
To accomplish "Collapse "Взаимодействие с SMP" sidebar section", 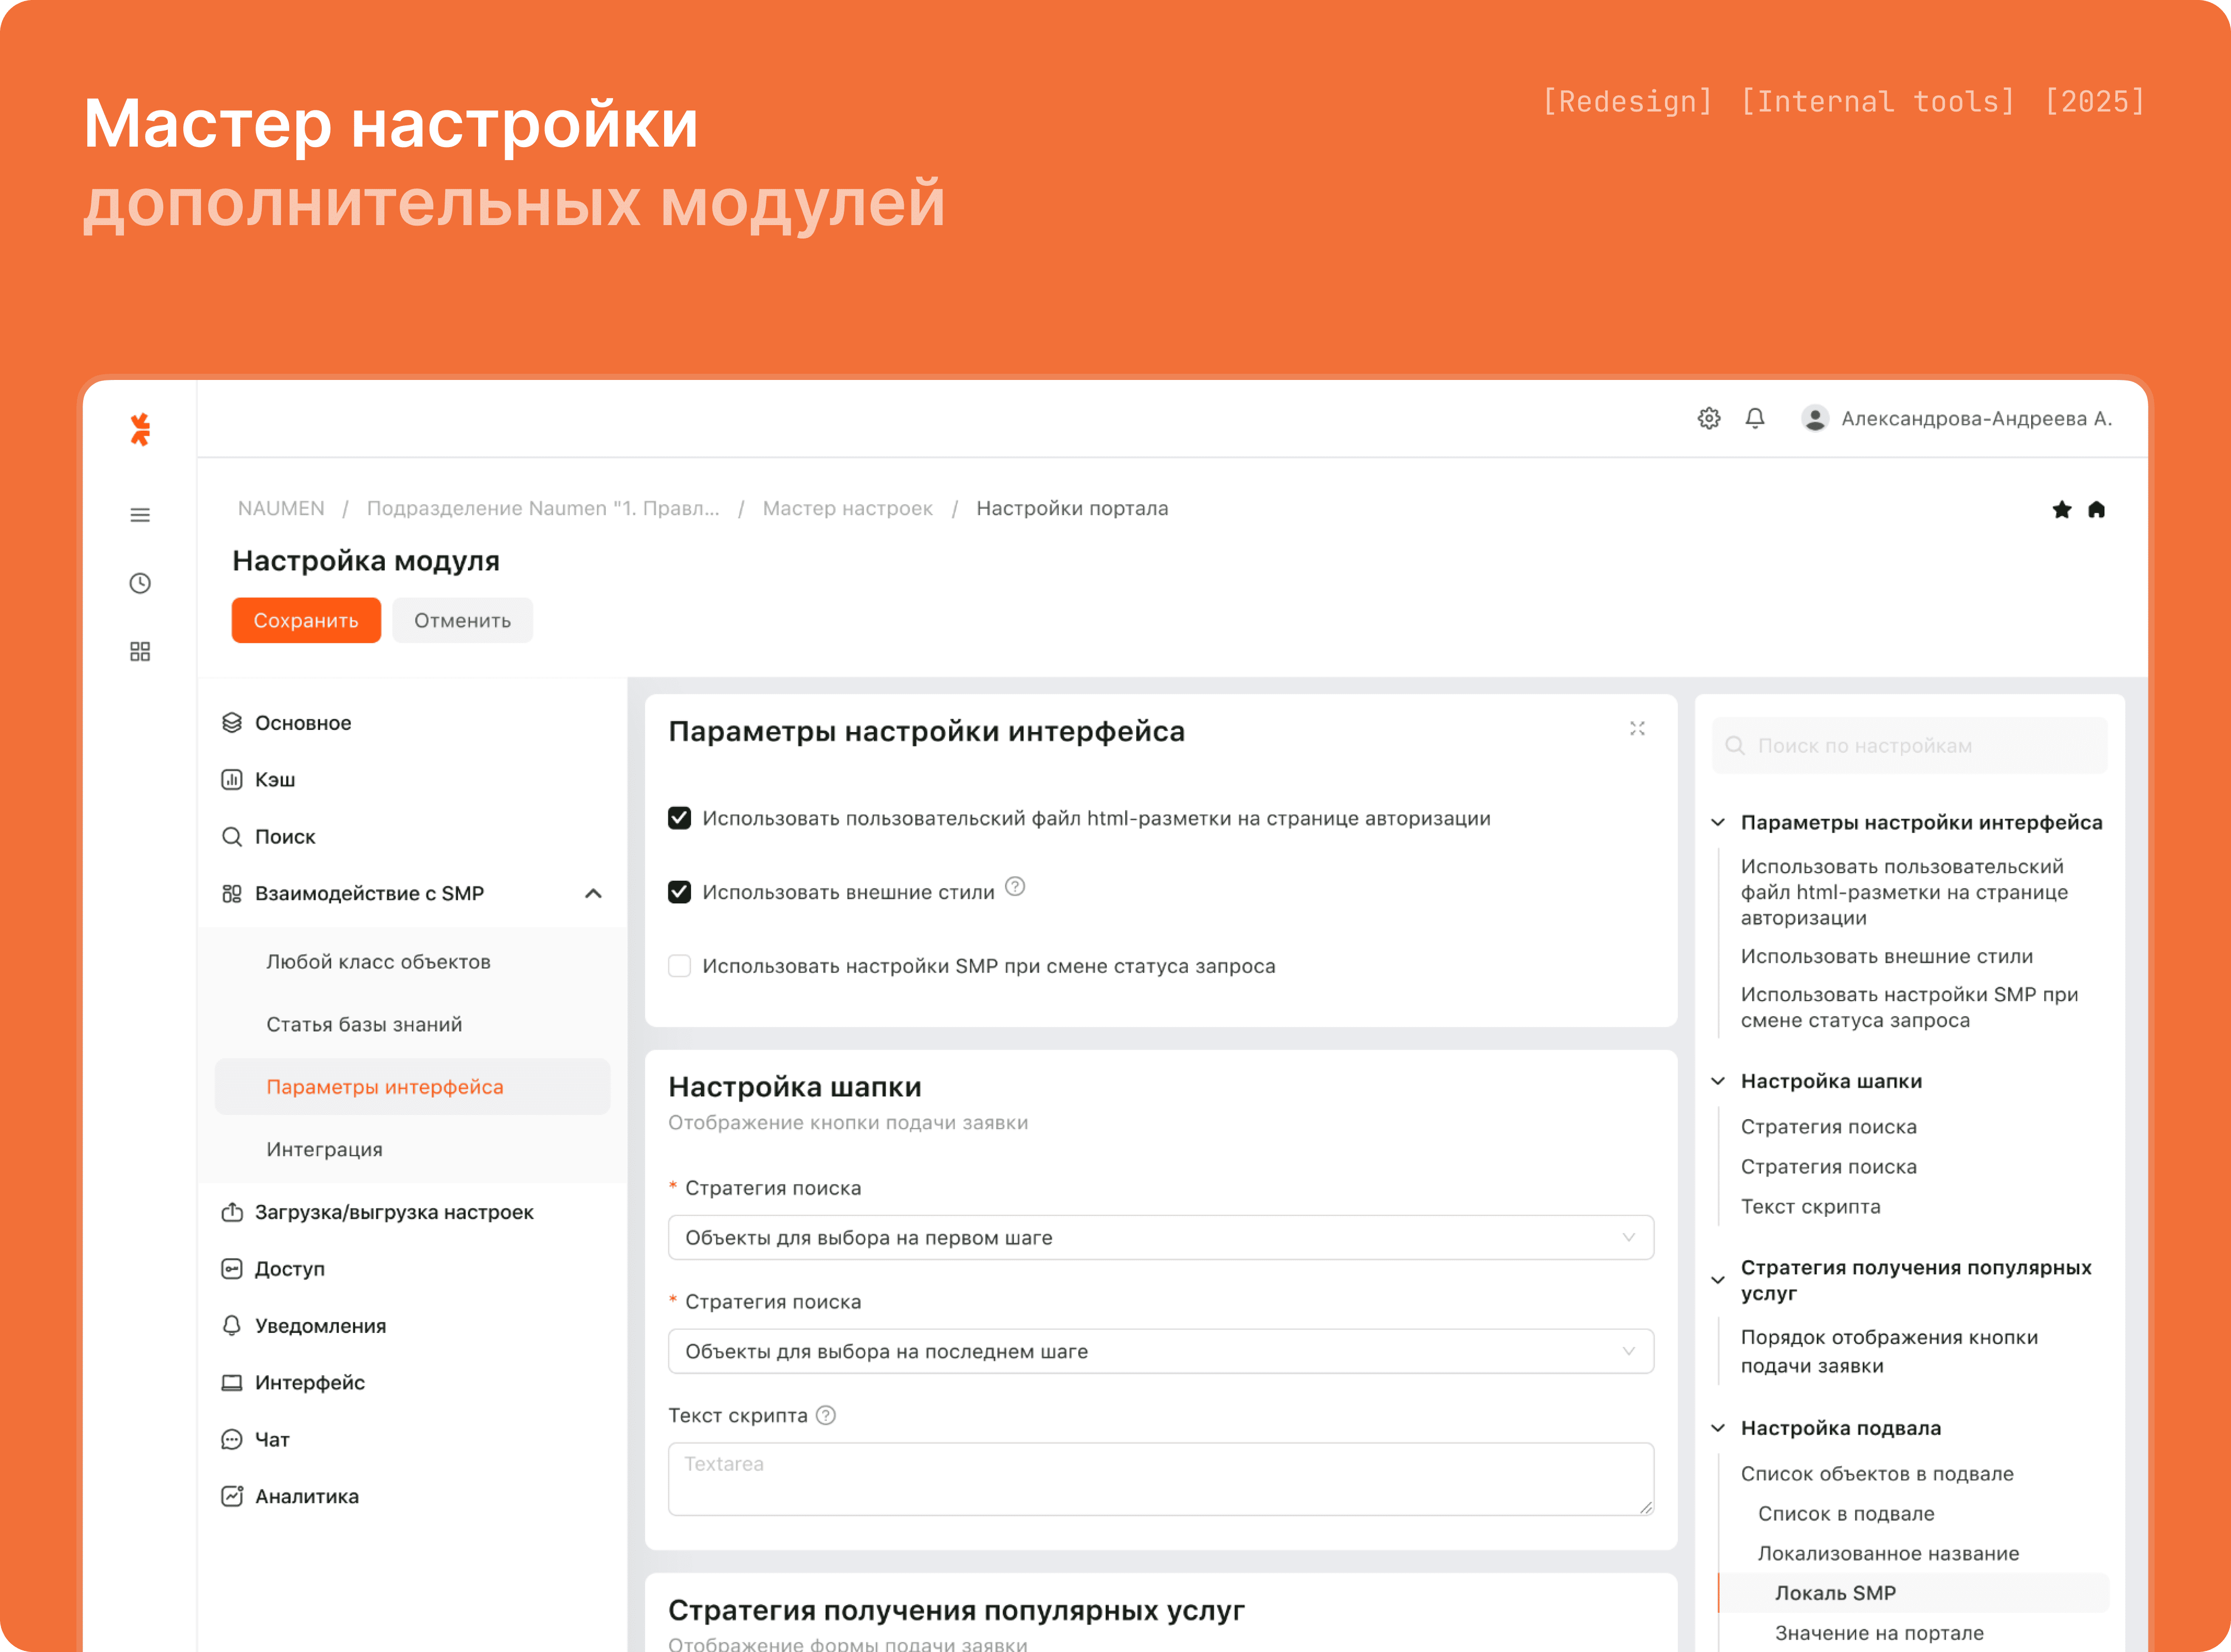I will (x=593, y=894).
